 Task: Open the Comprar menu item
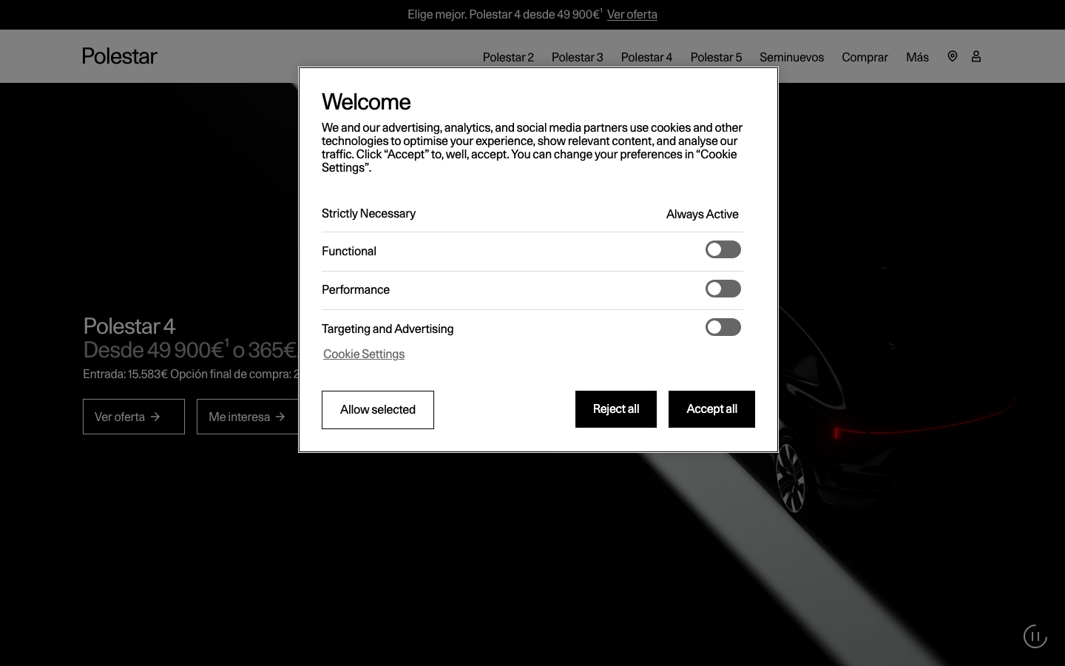coord(865,57)
